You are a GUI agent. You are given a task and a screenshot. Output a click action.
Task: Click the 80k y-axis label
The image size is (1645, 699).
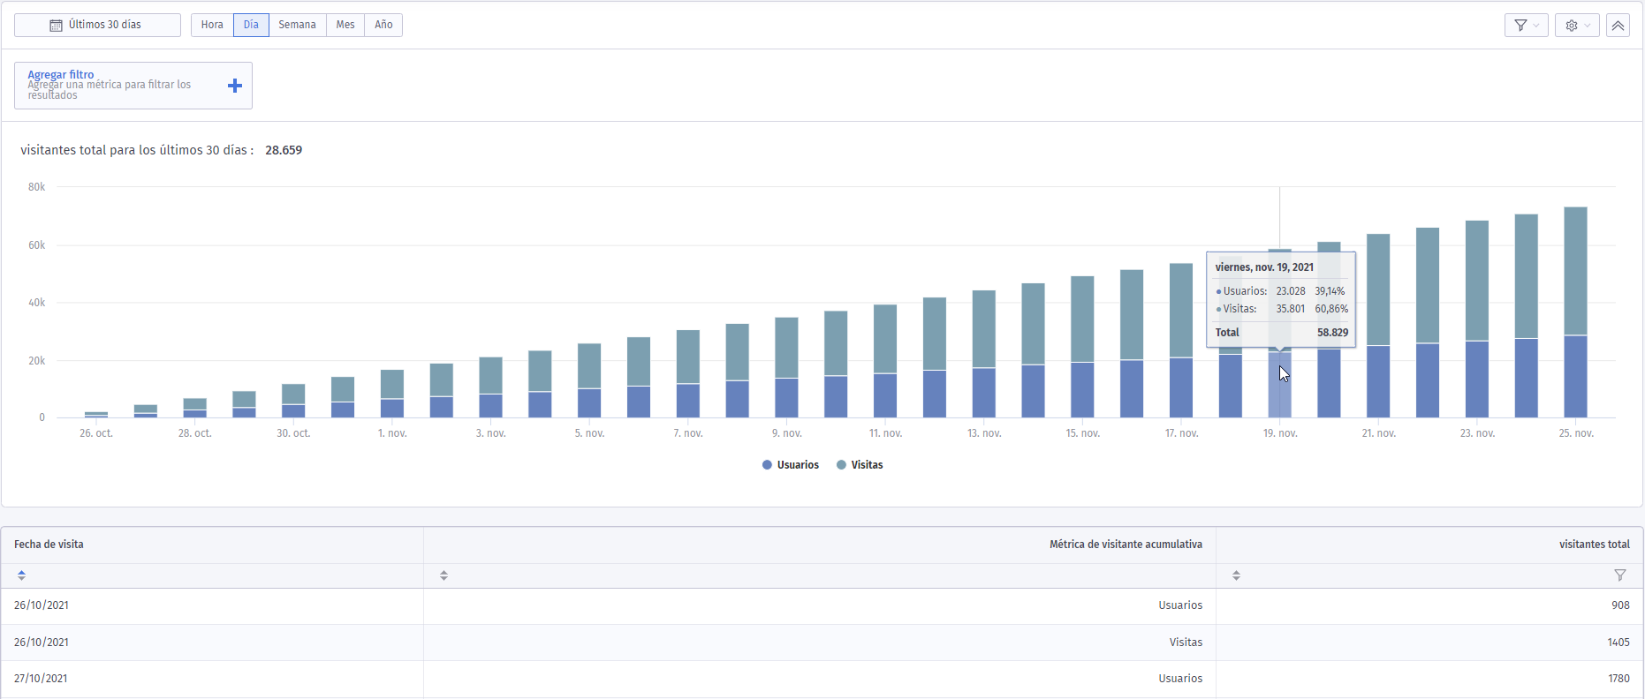click(36, 187)
